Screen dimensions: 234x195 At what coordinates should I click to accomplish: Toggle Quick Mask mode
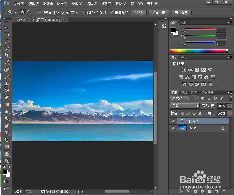[6, 181]
